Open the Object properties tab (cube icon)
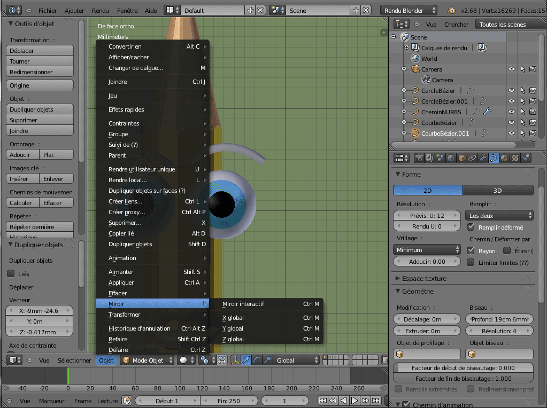This screenshot has height=408, width=547. pos(461,158)
